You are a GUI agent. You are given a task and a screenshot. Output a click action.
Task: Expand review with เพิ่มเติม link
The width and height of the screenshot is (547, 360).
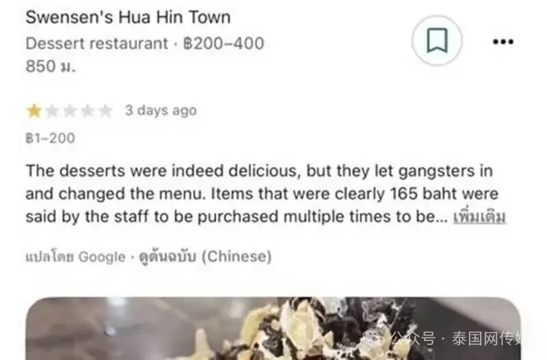(479, 217)
